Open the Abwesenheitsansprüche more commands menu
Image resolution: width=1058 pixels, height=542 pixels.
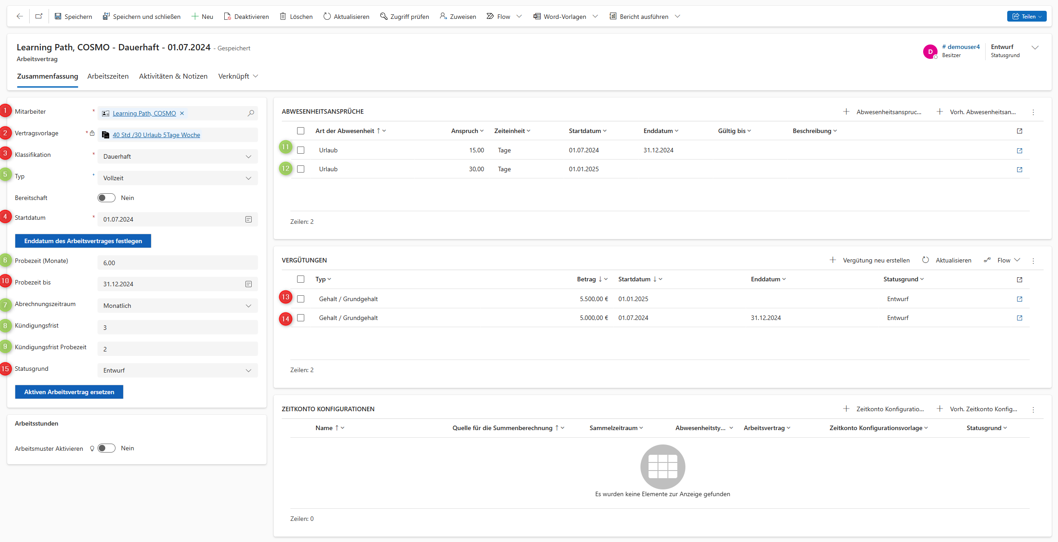tap(1033, 112)
